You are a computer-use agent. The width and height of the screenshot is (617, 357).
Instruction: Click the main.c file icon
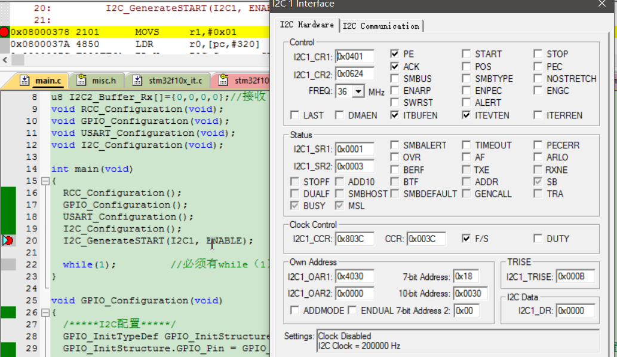click(x=24, y=80)
